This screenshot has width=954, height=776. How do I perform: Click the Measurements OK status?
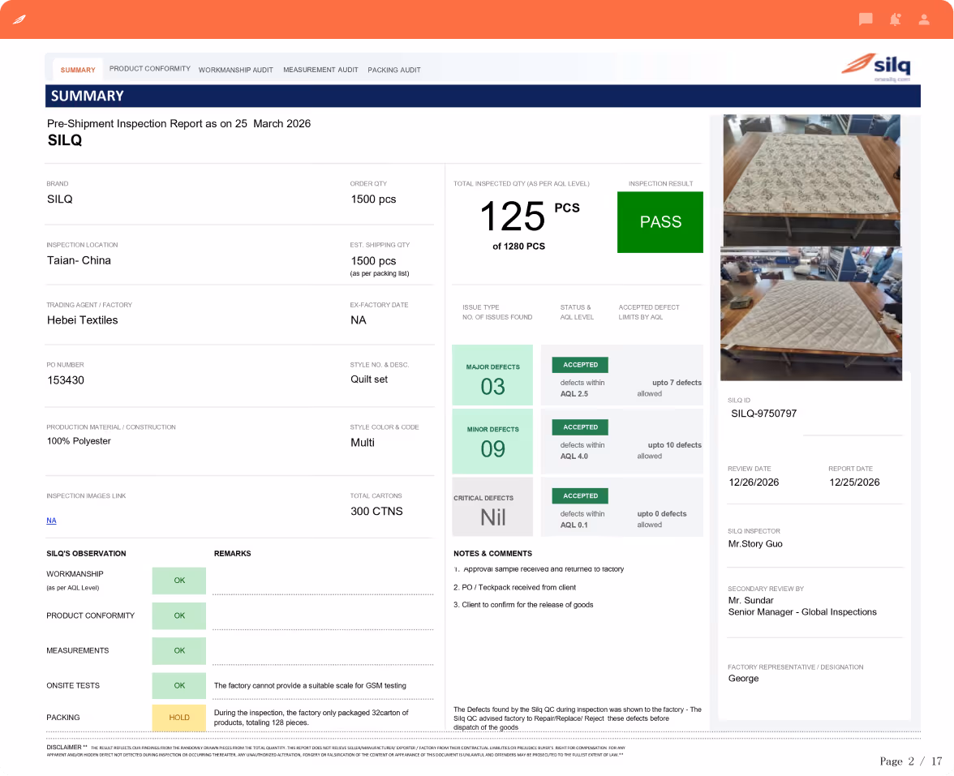(178, 650)
